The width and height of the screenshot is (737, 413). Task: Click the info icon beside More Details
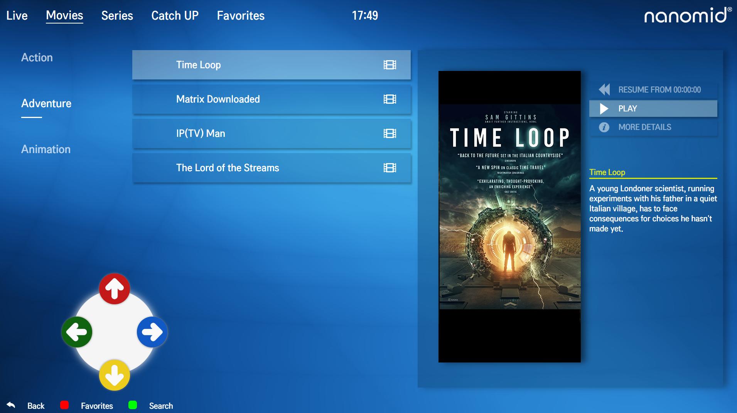(x=604, y=127)
